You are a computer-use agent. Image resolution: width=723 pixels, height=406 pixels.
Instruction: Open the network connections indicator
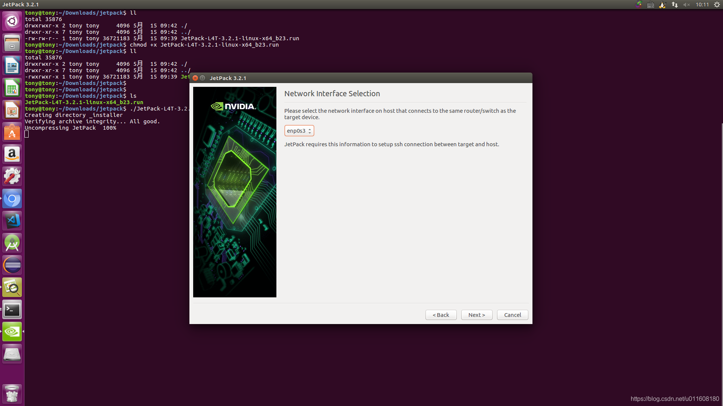click(674, 5)
